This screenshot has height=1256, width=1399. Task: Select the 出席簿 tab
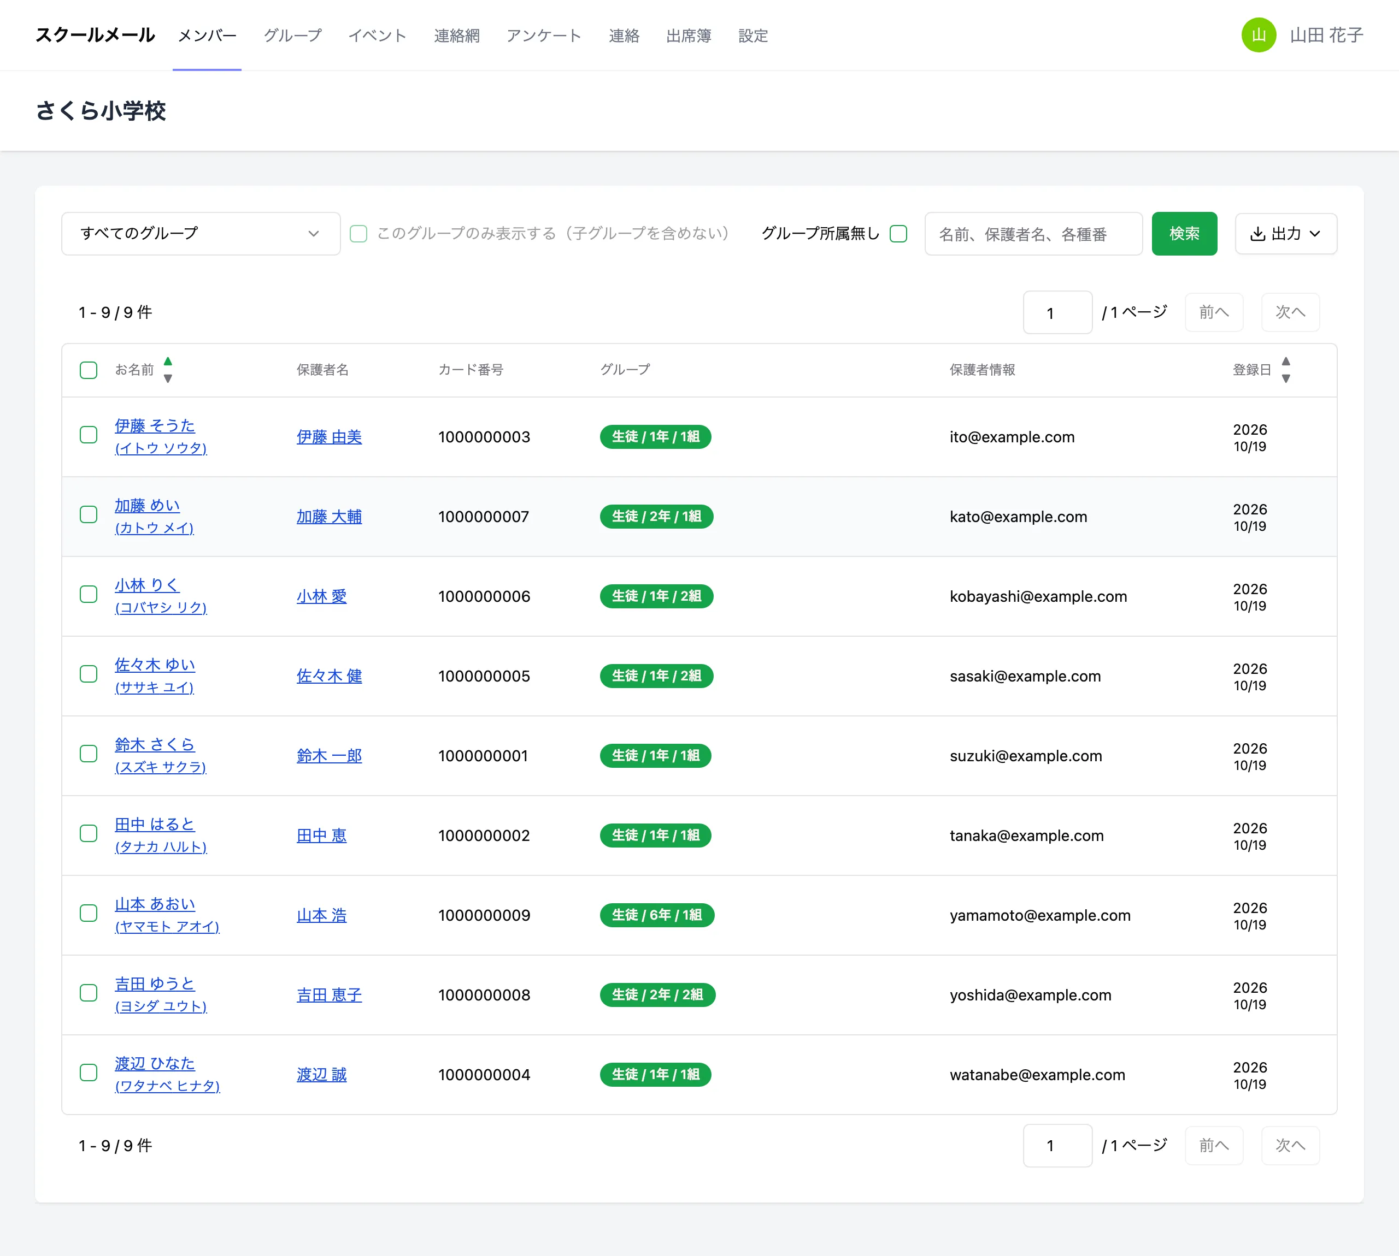click(x=689, y=35)
